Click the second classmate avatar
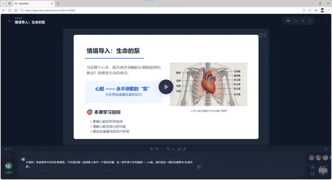 coord(318,158)
